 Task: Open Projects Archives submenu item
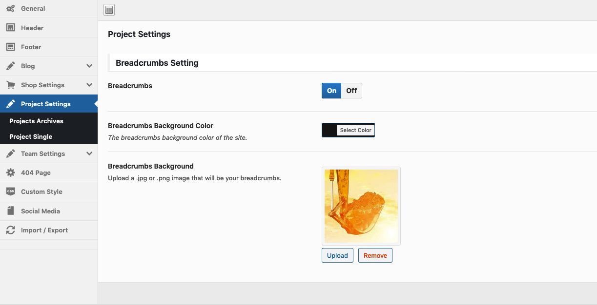[36, 121]
